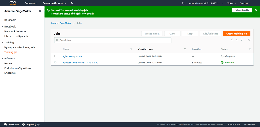Open the Support dropdown
The image size is (260, 127).
click(245, 3)
